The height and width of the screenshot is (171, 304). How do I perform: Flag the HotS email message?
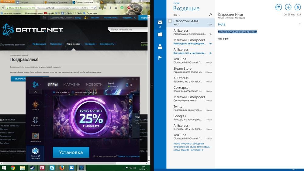(300, 24)
